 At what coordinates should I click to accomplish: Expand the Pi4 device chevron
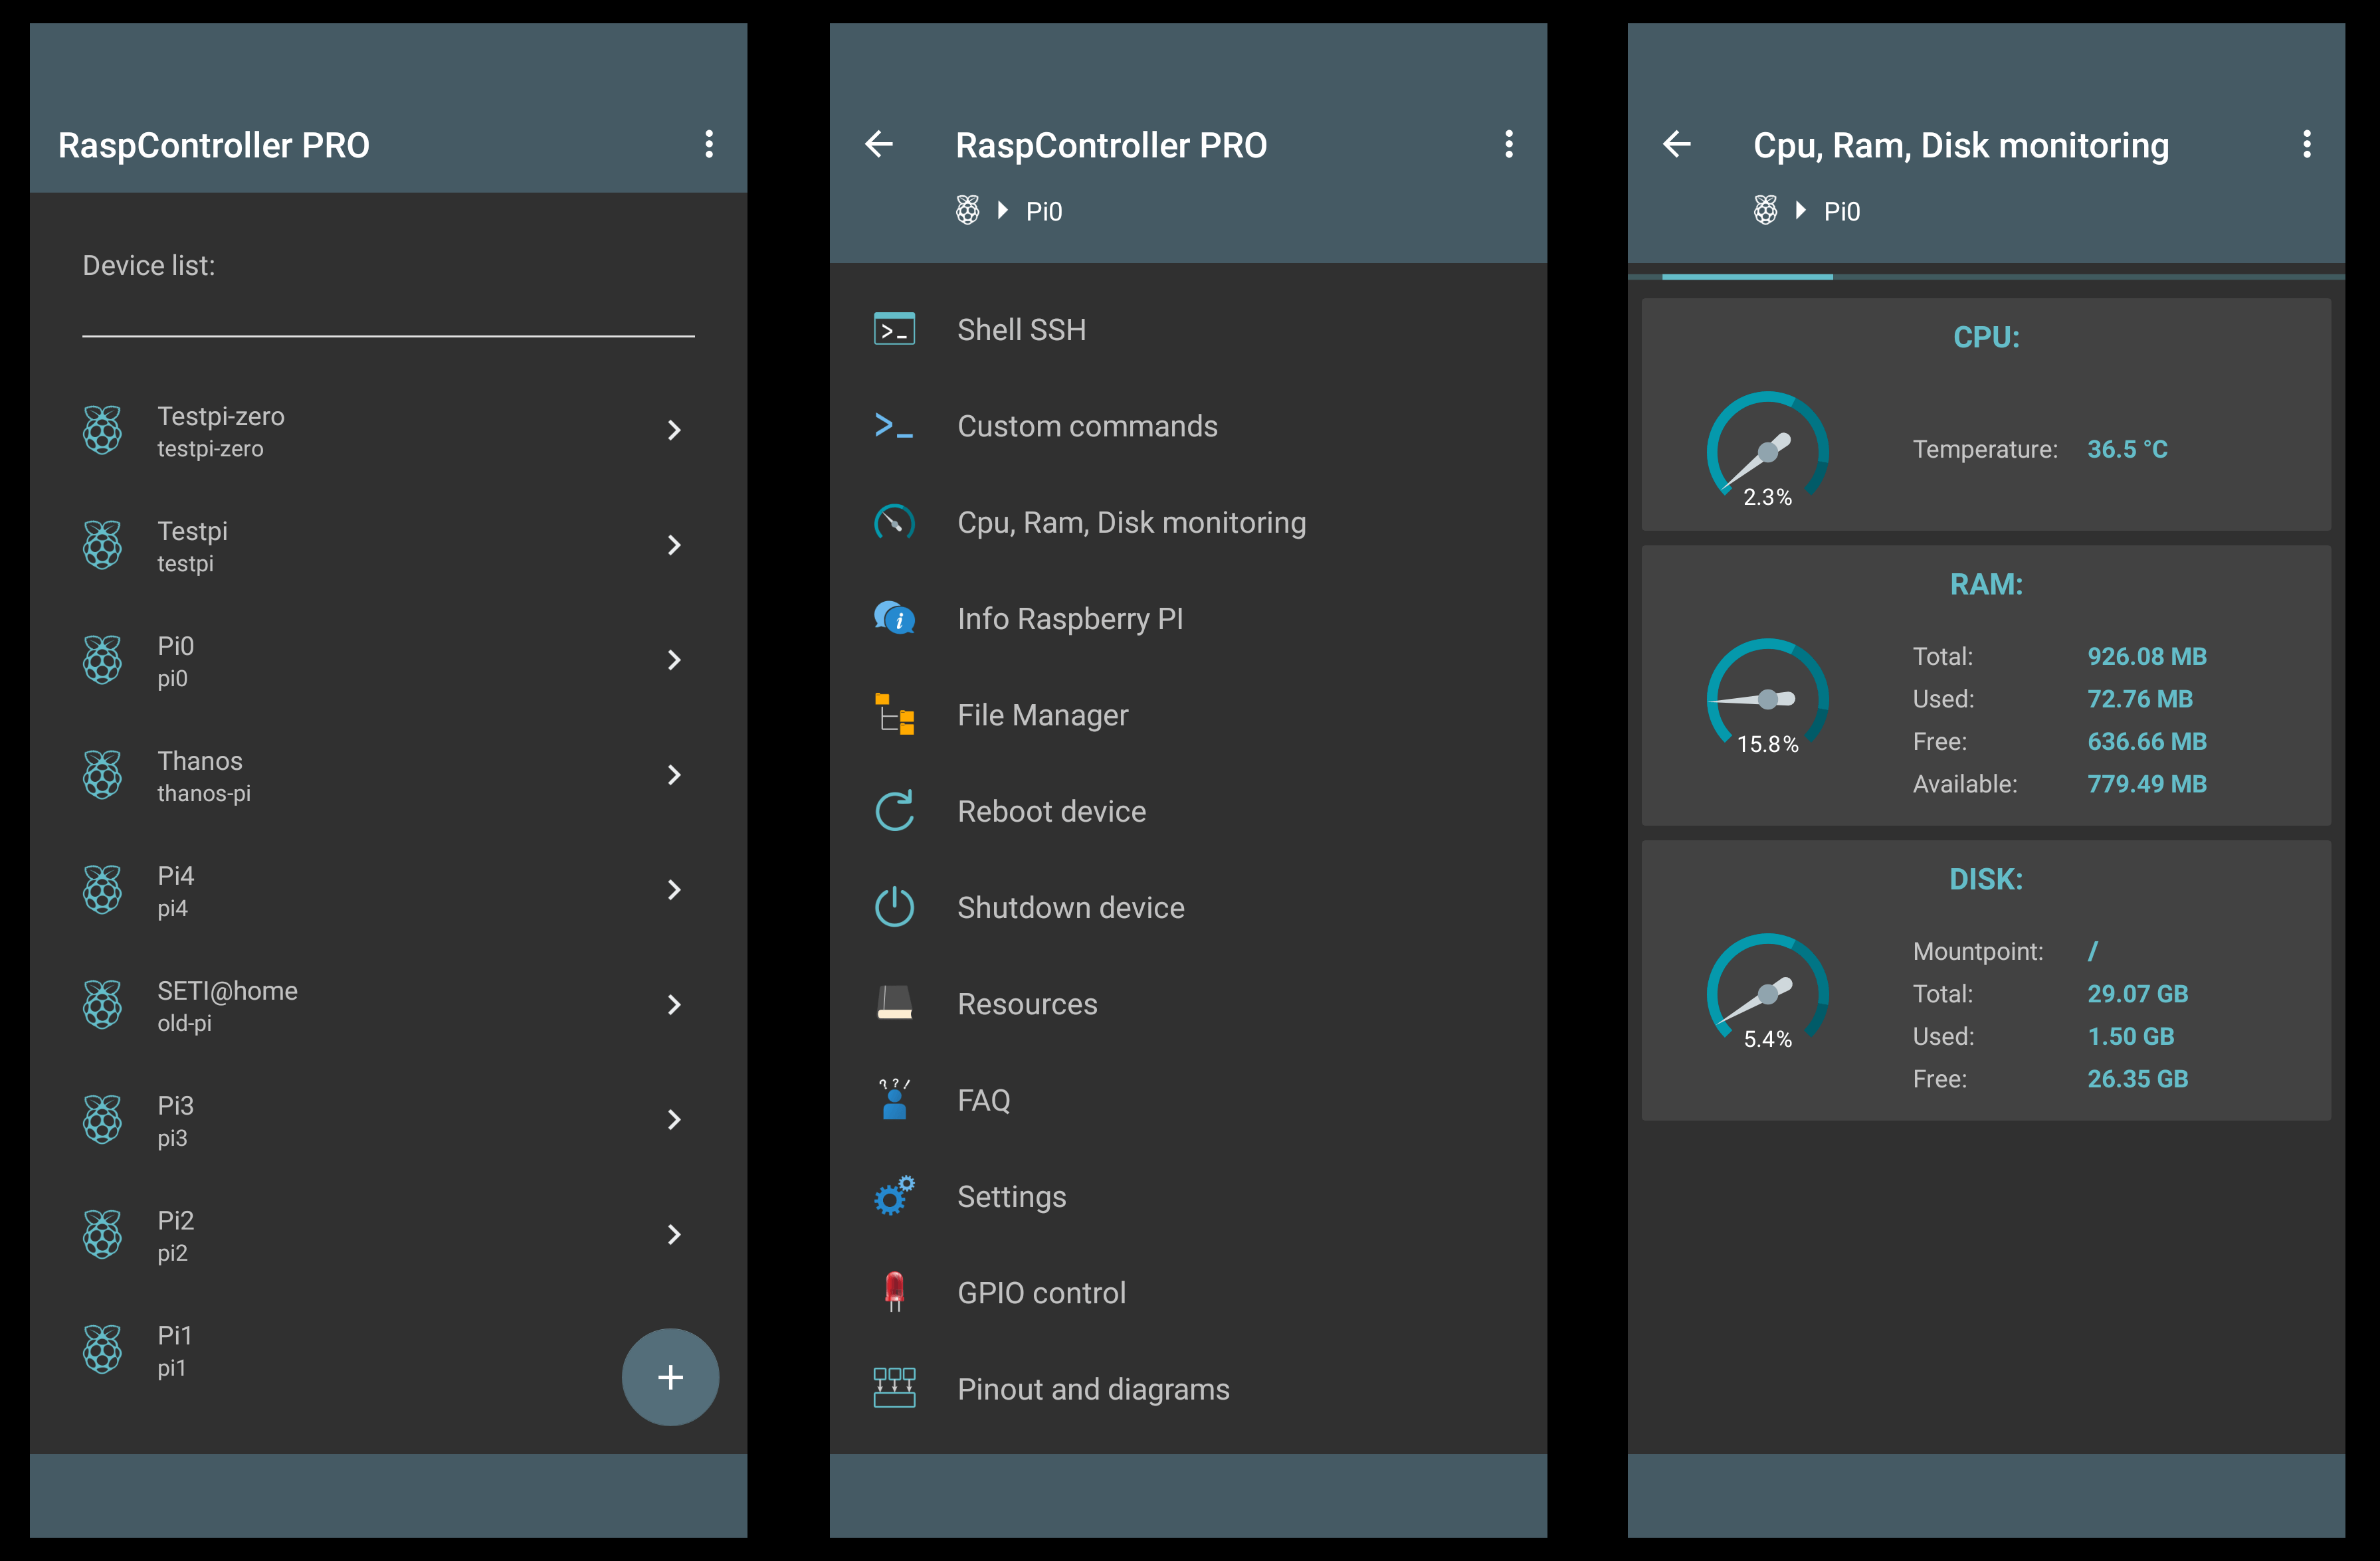[674, 890]
